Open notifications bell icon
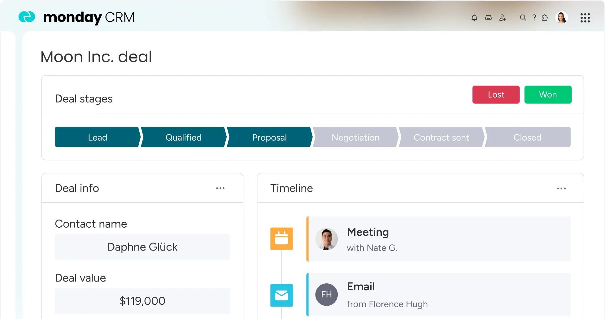The width and height of the screenshot is (605, 319). [474, 18]
